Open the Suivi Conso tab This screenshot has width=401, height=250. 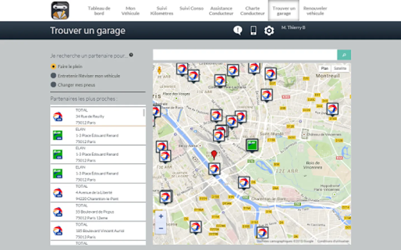(191, 8)
